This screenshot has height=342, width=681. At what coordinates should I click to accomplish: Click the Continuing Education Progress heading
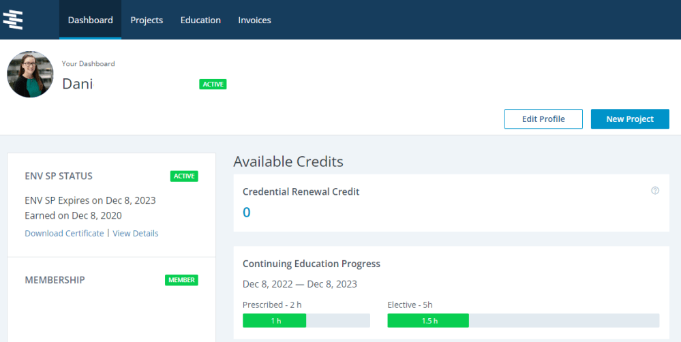coord(311,264)
